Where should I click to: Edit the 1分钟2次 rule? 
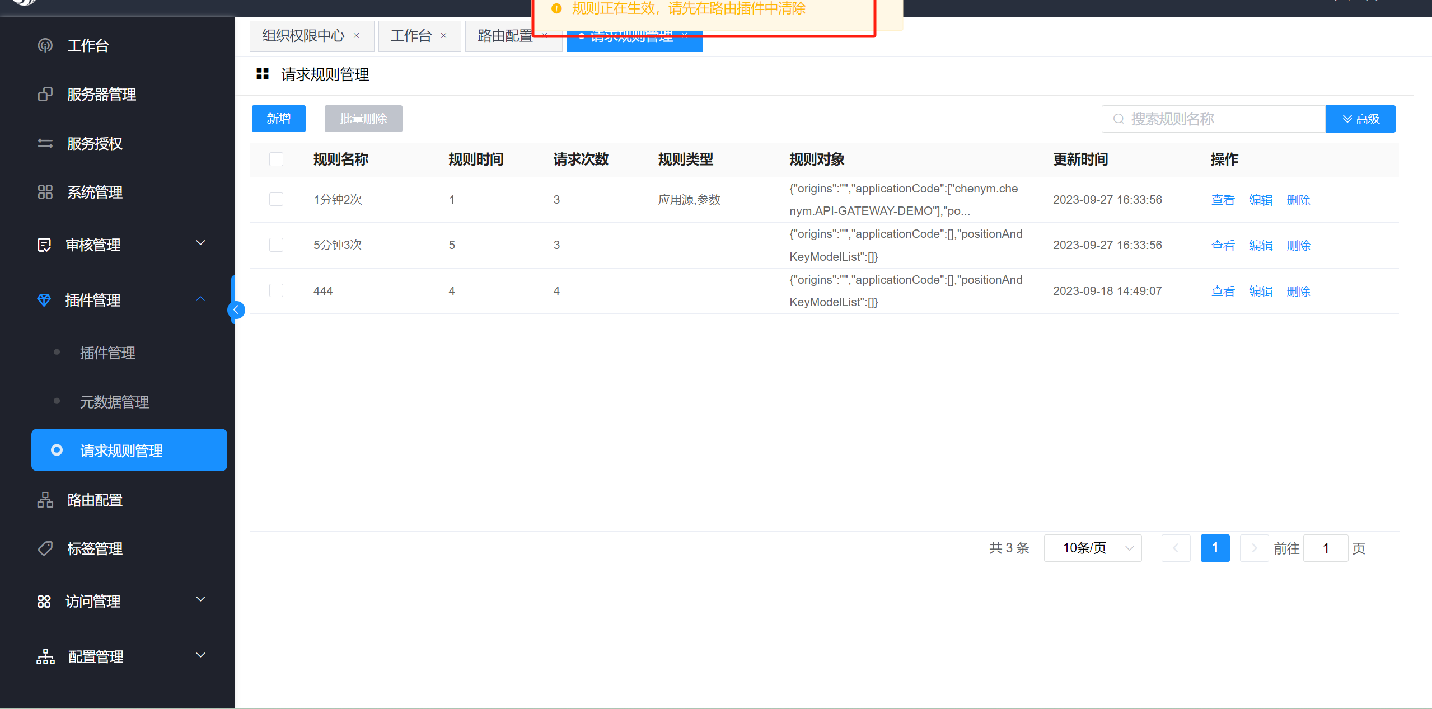click(x=1261, y=200)
